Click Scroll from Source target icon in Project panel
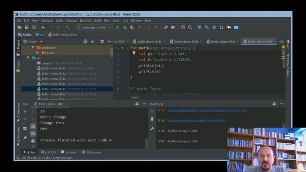The width and height of the screenshot is (306, 172). (85, 42)
